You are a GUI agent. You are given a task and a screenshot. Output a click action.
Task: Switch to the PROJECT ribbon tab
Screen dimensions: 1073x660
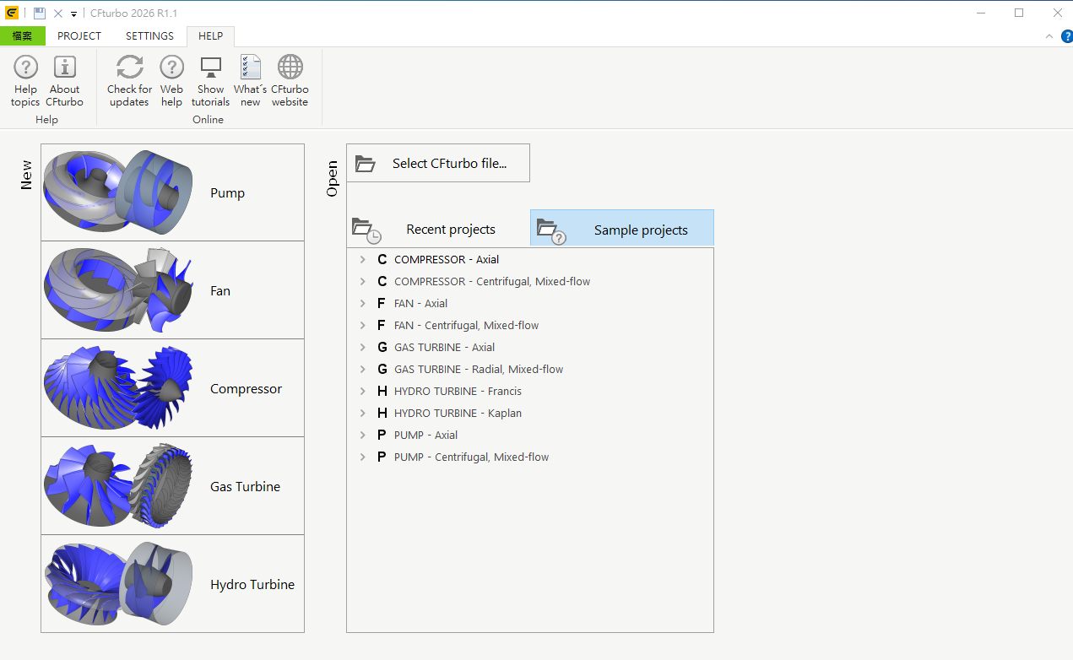[79, 36]
